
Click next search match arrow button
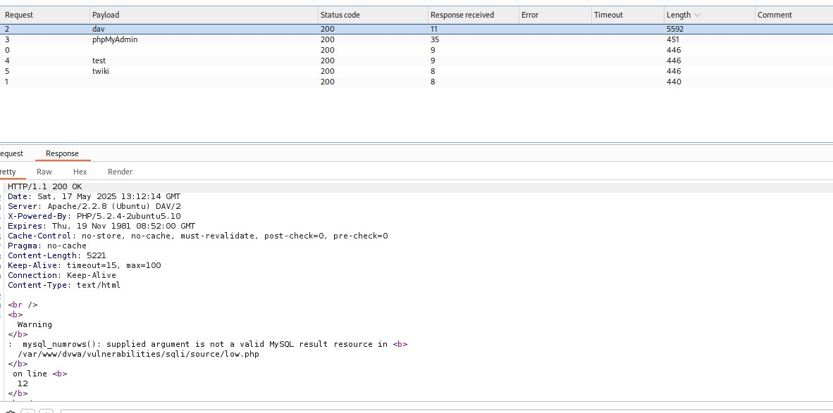46,411
